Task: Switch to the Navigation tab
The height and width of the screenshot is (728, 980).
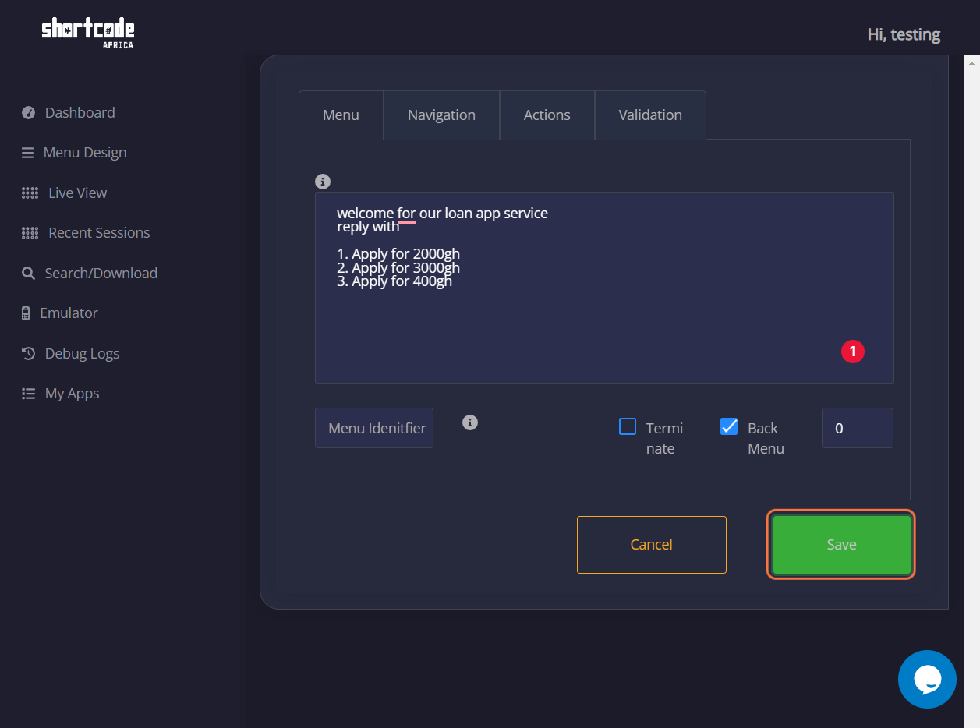Action: [441, 115]
